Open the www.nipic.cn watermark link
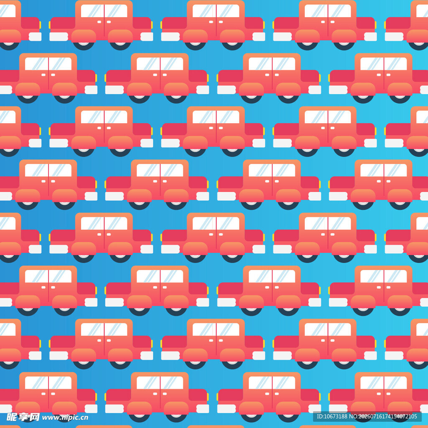Screen dimensions: 428x428 pyautogui.click(x=65, y=418)
